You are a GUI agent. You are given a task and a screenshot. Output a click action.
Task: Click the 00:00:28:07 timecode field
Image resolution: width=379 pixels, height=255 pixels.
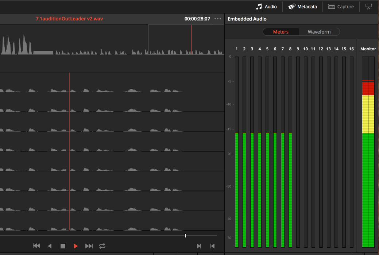click(x=197, y=19)
